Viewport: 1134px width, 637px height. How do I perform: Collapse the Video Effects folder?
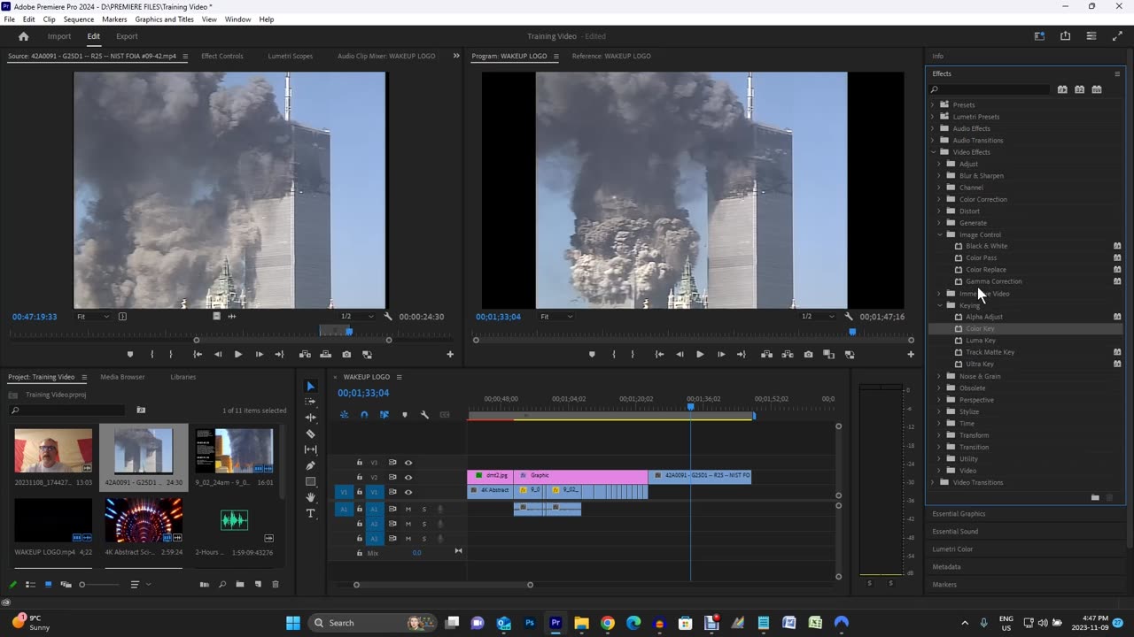(x=933, y=152)
